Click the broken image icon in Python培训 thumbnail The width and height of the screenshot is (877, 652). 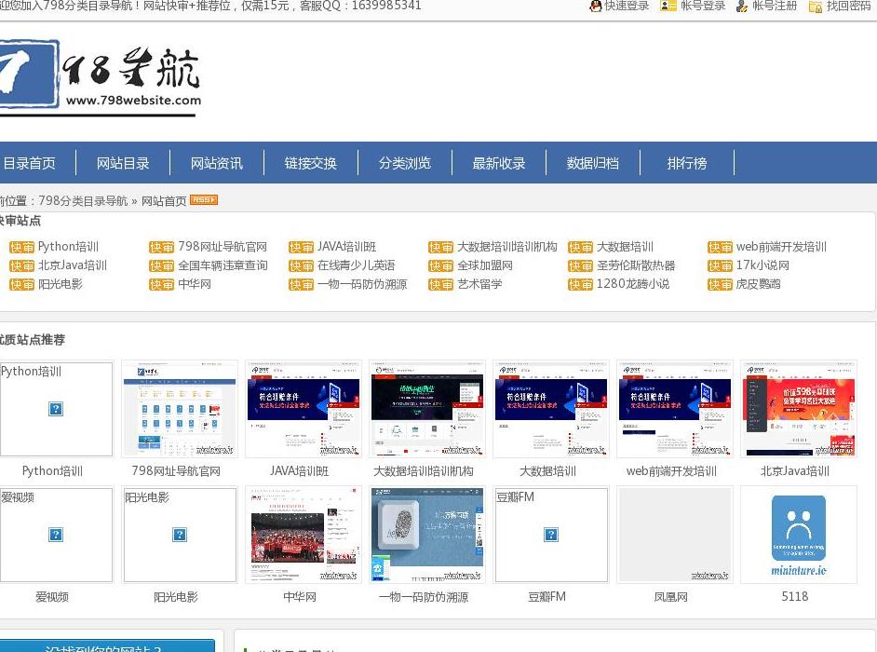(x=56, y=409)
